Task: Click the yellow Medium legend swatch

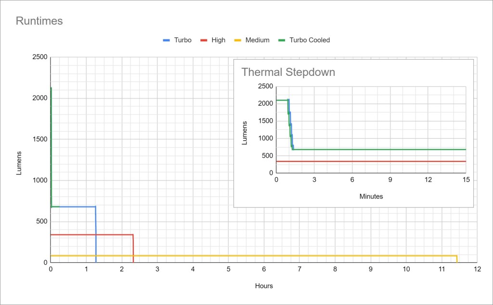Action: click(237, 40)
